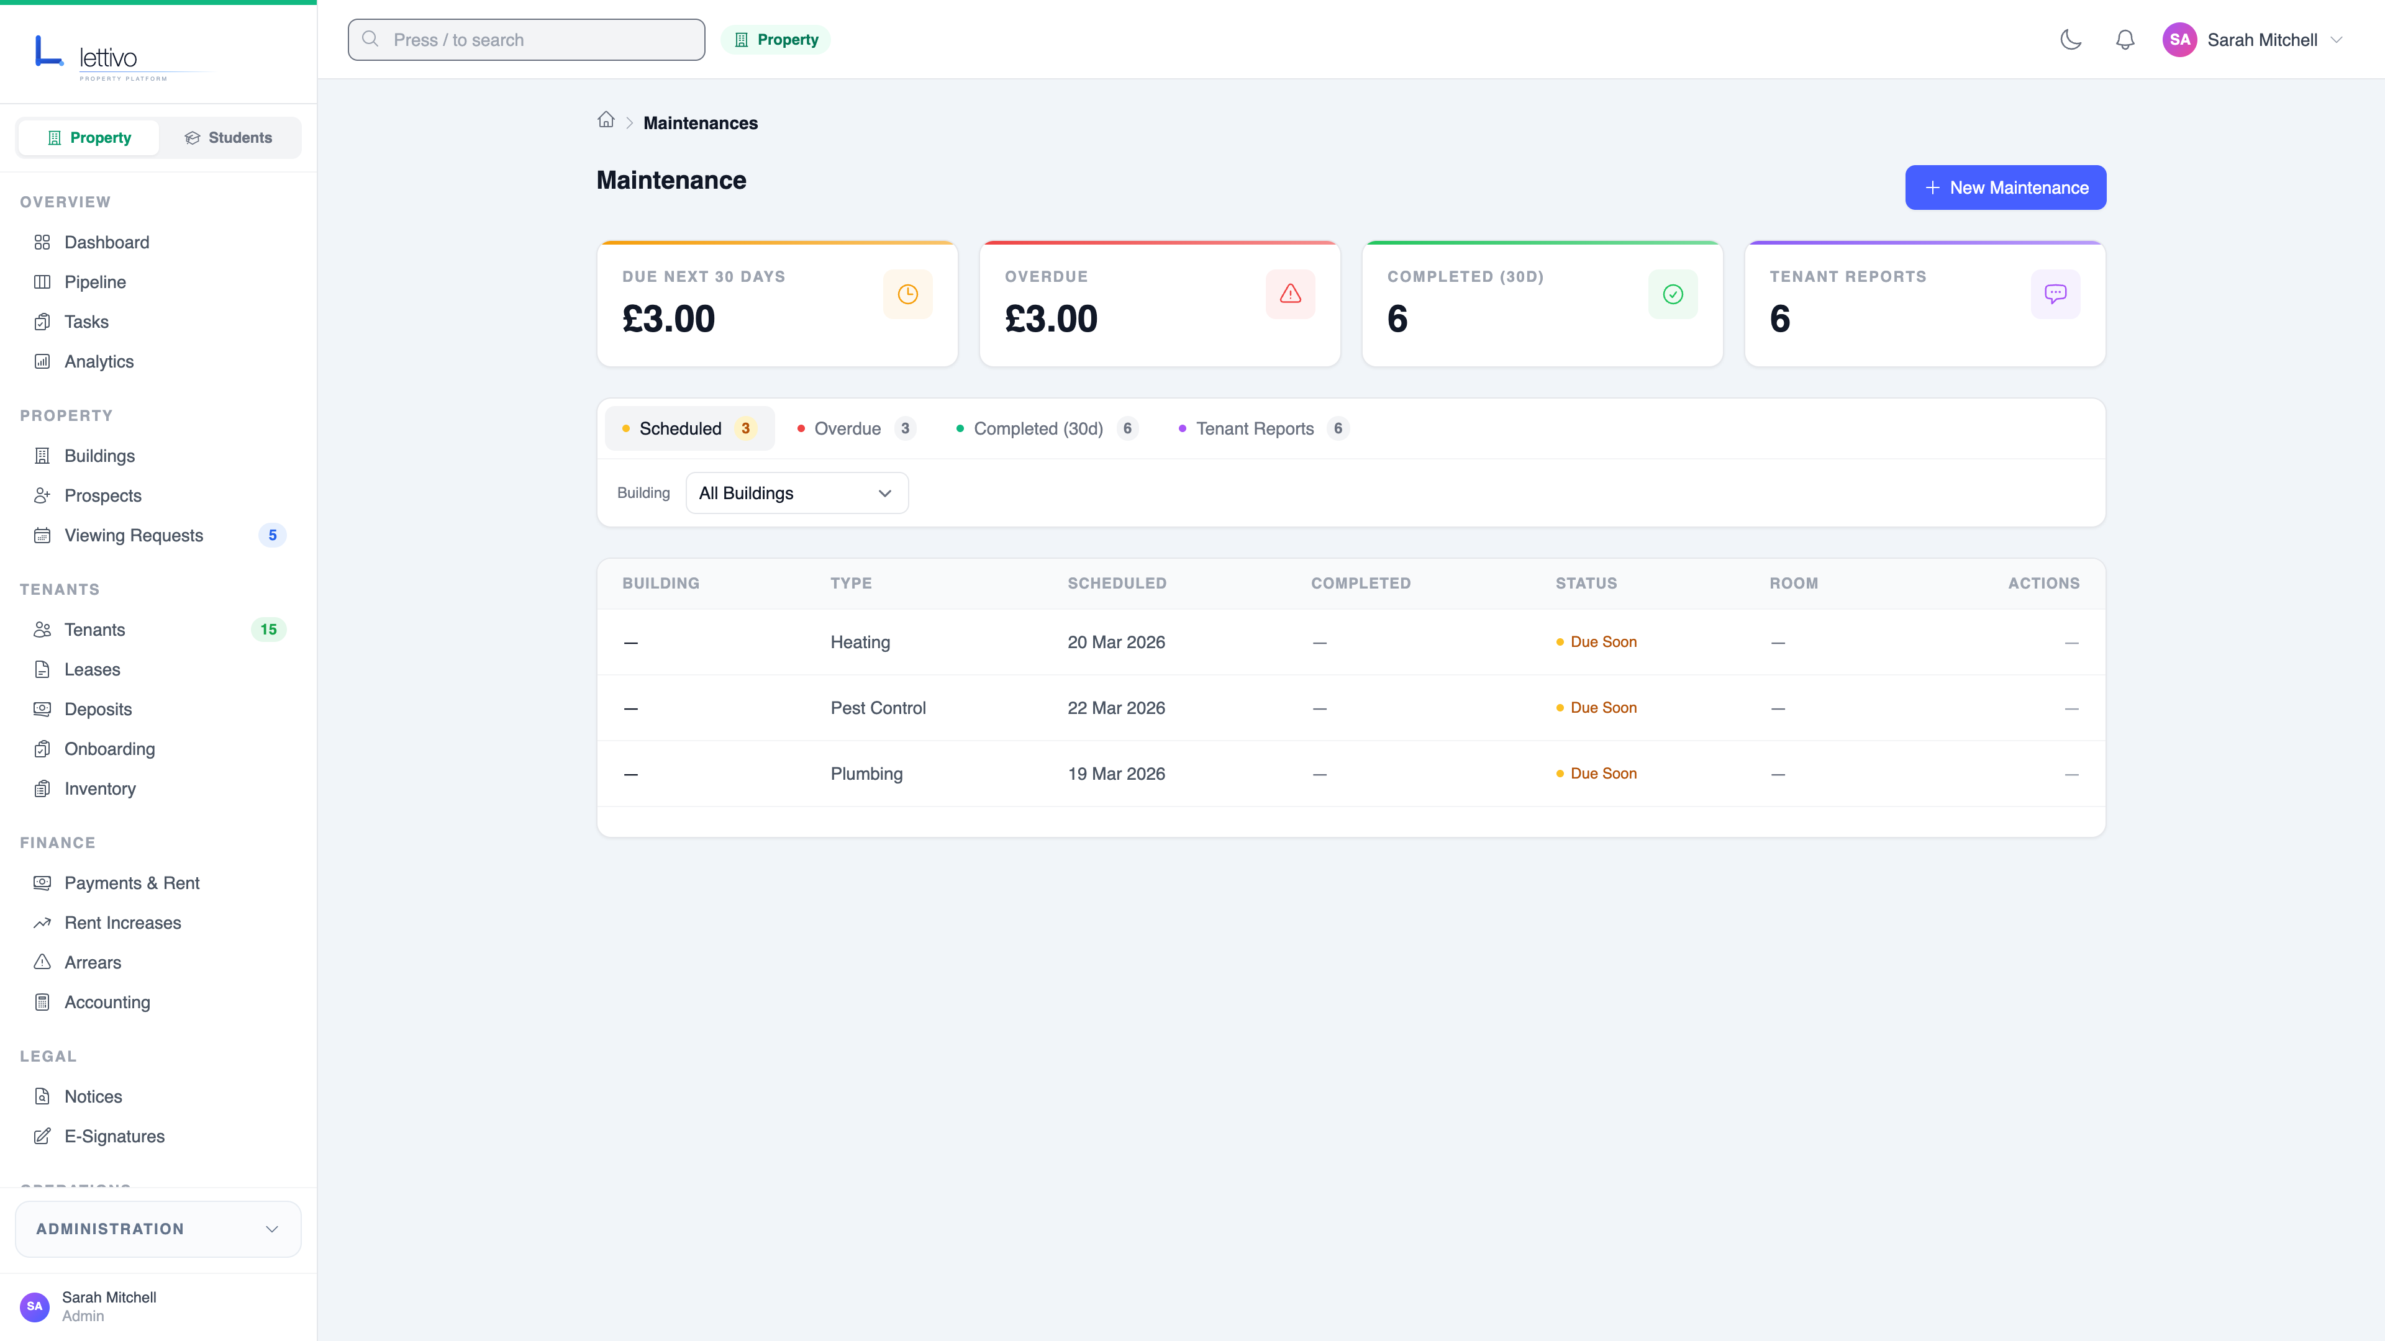This screenshot has height=1341, width=2385.
Task: Click the New Maintenance button
Action: pyautogui.click(x=2006, y=187)
